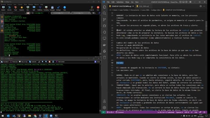This screenshot has height=118, width=210.
Task: Click the Sessions star icon
Action: (x=22, y=8)
